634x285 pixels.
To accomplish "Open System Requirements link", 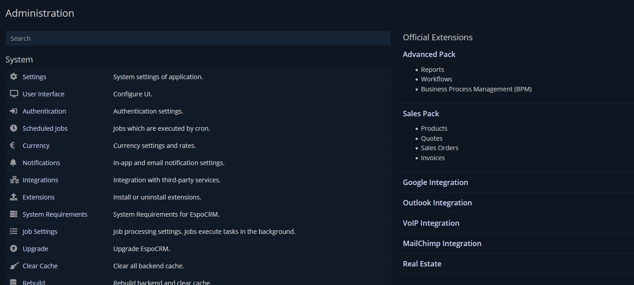I will [x=55, y=214].
